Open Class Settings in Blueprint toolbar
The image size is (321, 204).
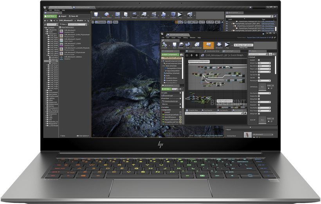coord(197,45)
